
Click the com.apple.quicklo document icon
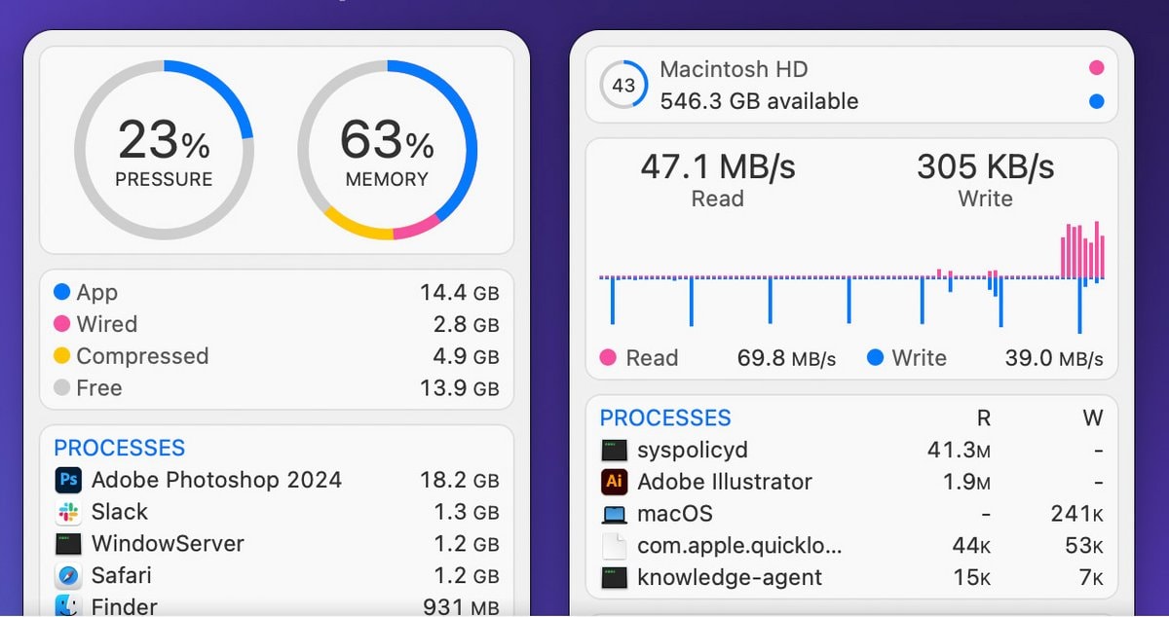point(615,546)
